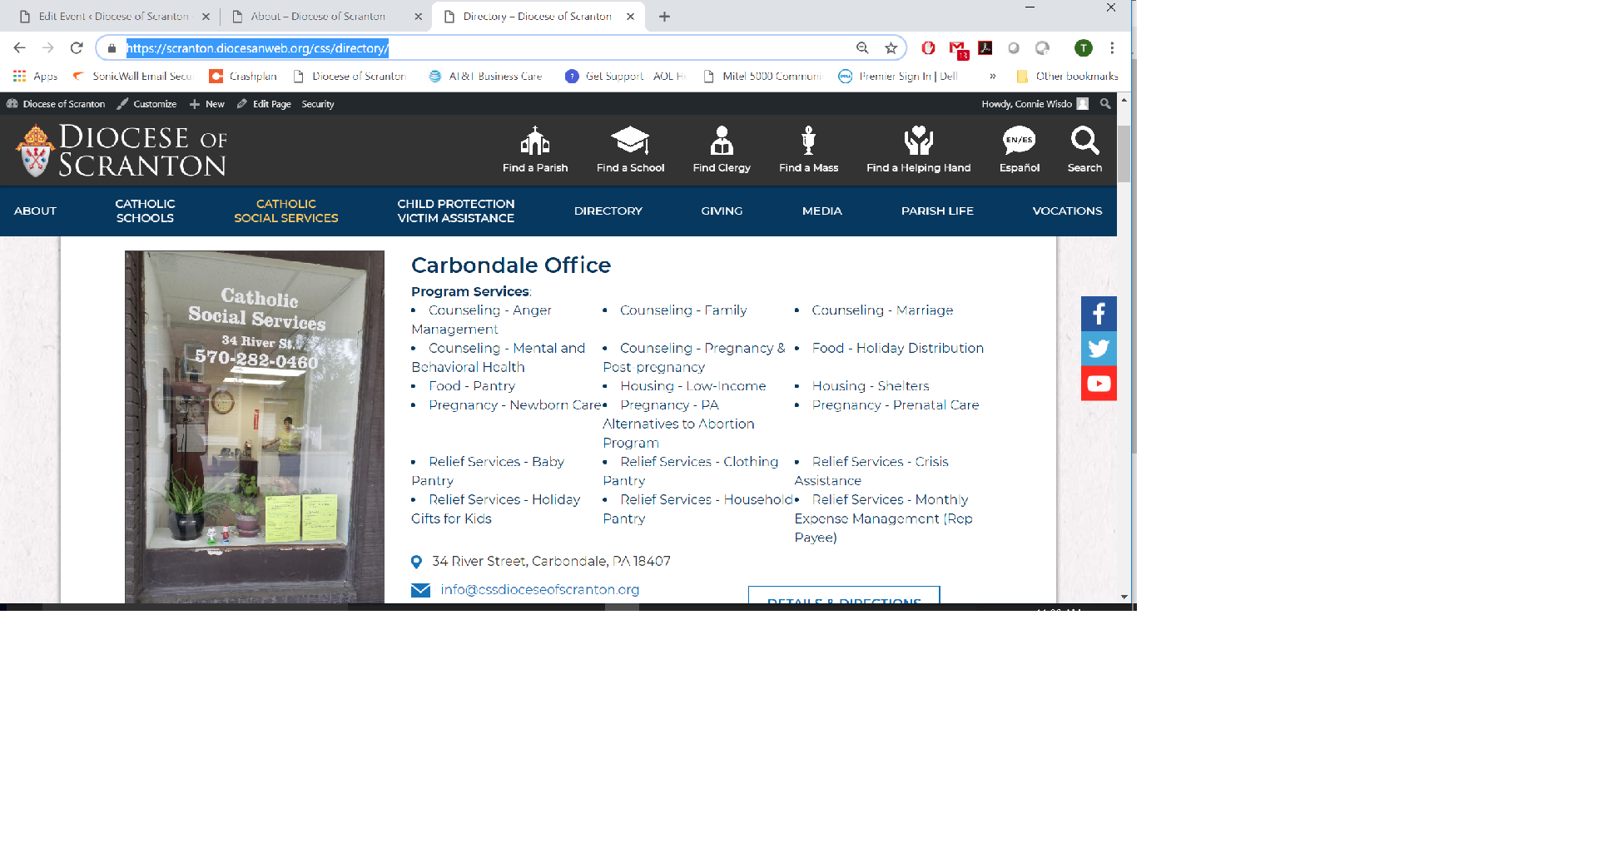The width and height of the screenshot is (1598, 858).
Task: Click the Find a Mass chalice icon
Action: [808, 141]
